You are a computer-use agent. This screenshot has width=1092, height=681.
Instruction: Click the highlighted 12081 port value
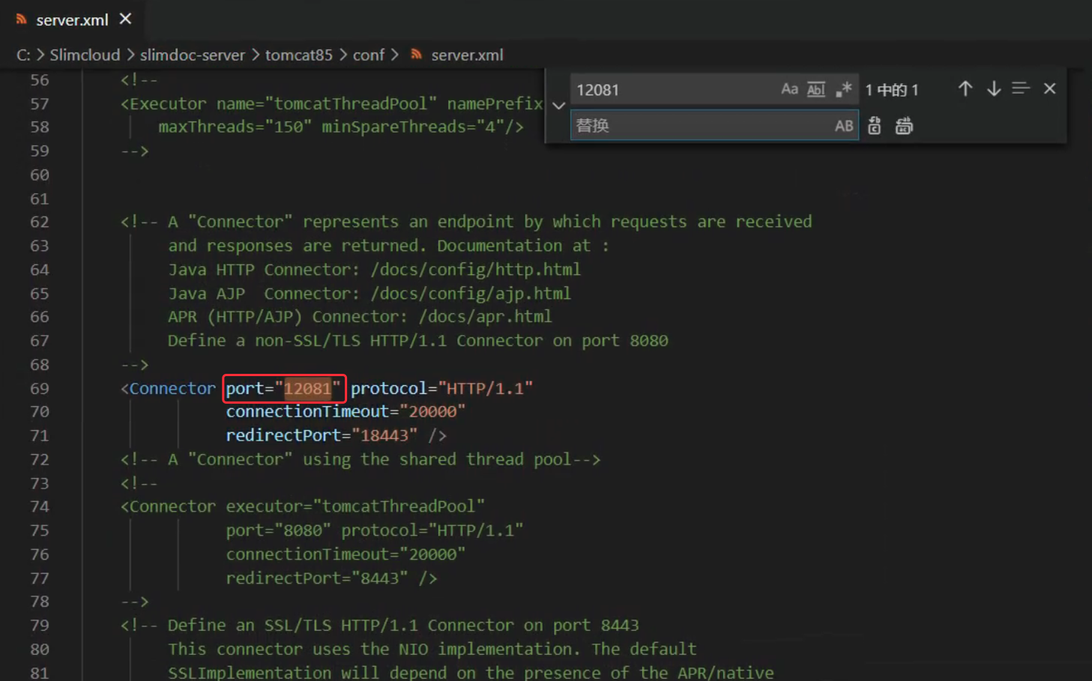coord(307,388)
